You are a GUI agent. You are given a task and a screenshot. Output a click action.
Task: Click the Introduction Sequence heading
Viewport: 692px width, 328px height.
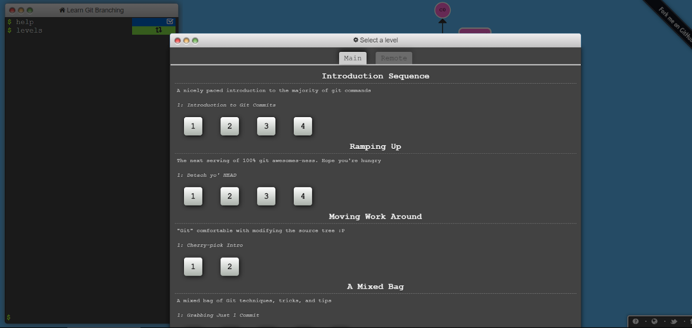(375, 76)
